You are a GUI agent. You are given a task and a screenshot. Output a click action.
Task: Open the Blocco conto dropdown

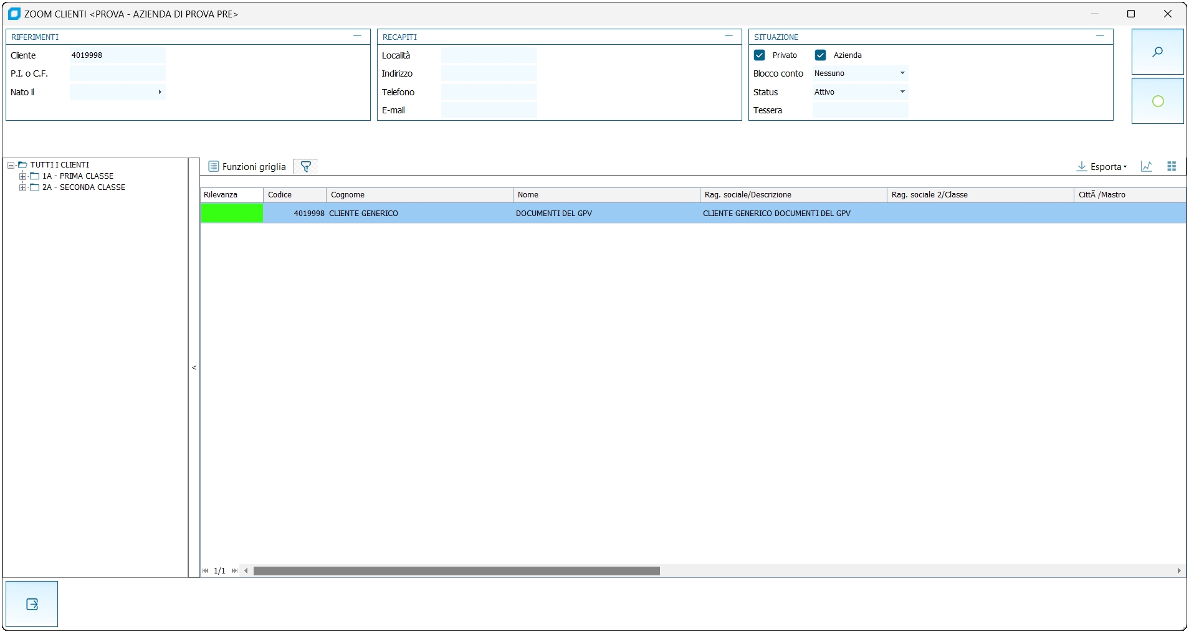click(902, 73)
